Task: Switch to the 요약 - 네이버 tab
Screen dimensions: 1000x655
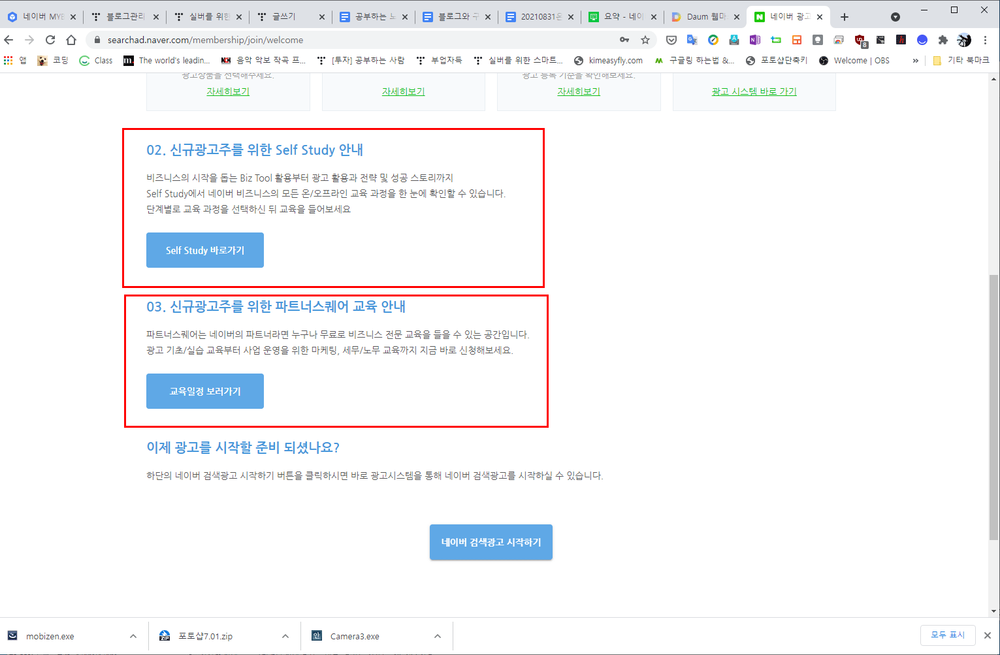Action: 622,17
